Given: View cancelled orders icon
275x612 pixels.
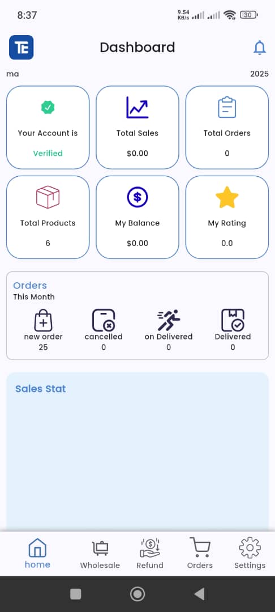Looking at the screenshot, I should tap(104, 320).
